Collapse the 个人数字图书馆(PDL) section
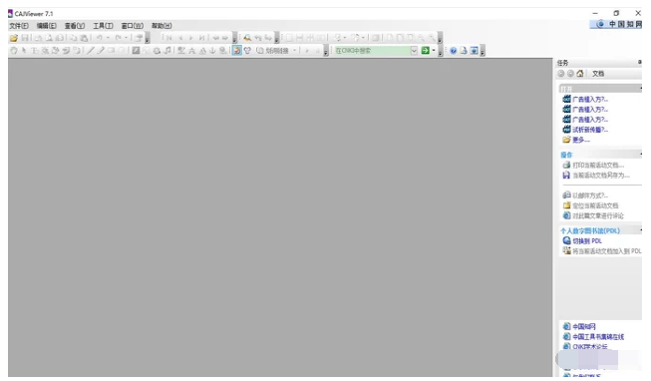 tap(641, 230)
